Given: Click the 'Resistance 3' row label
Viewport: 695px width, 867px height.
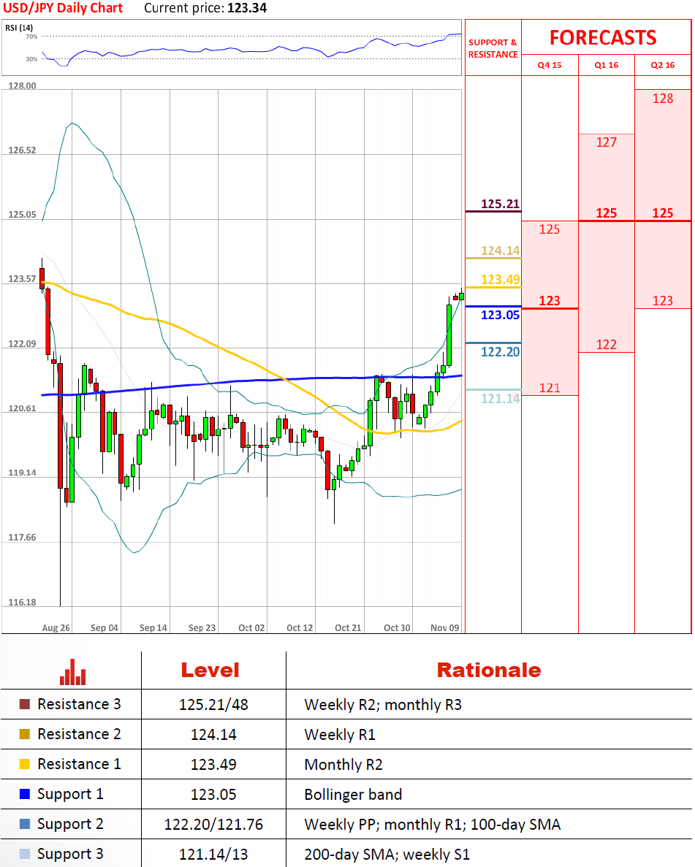Looking at the screenshot, I should 79,704.
